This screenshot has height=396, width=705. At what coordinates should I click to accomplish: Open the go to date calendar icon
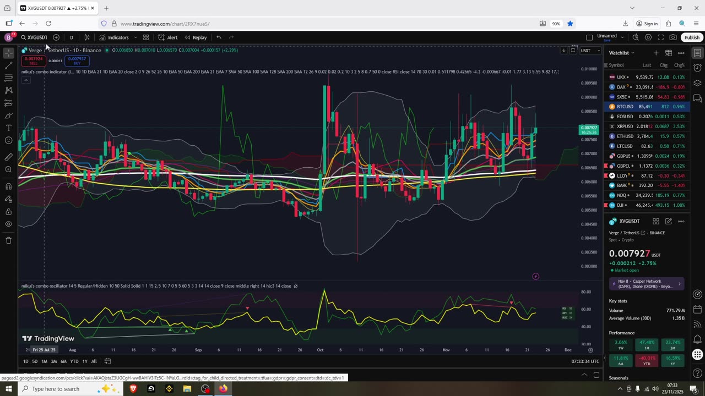108,361
